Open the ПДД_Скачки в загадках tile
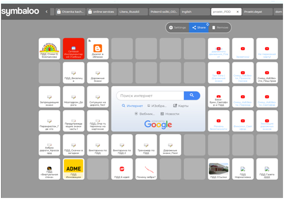The height and width of the screenshot is (199, 284). (74, 145)
